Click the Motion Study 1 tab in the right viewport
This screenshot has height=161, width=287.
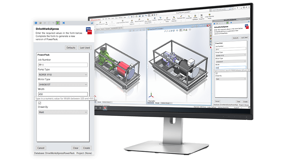pos(166,103)
